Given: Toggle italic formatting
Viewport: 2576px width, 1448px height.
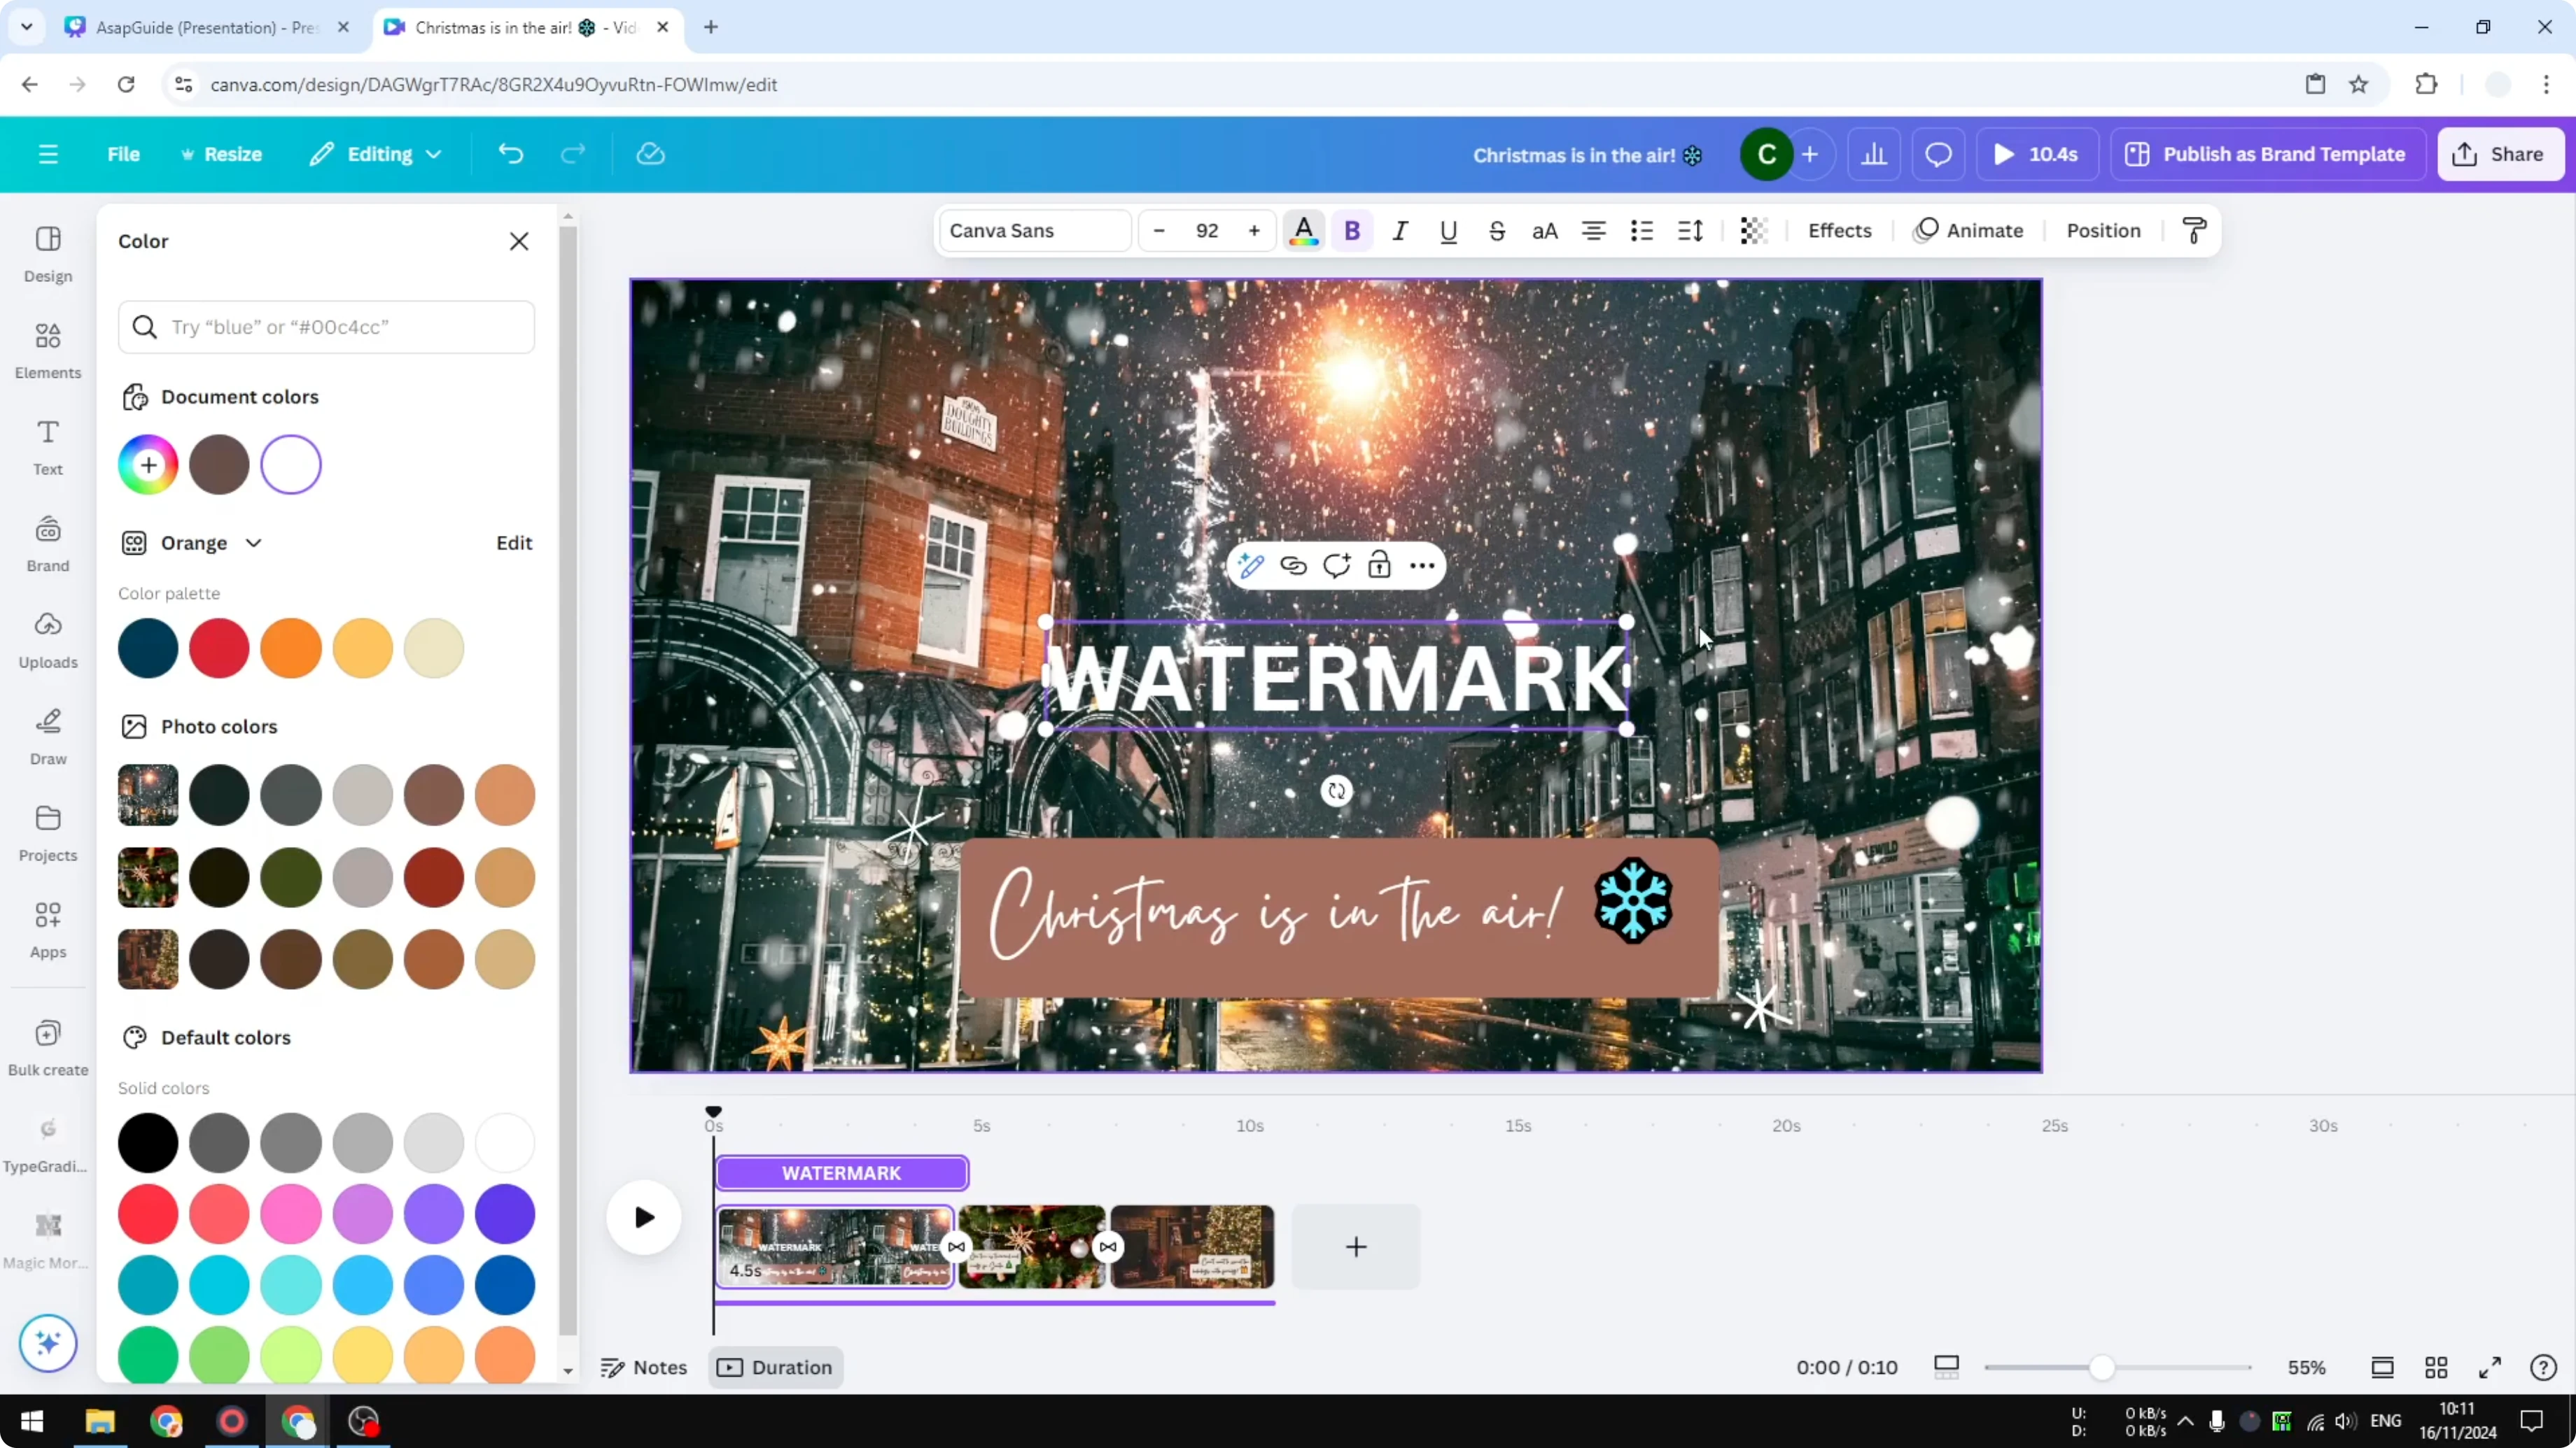Looking at the screenshot, I should [1400, 231].
